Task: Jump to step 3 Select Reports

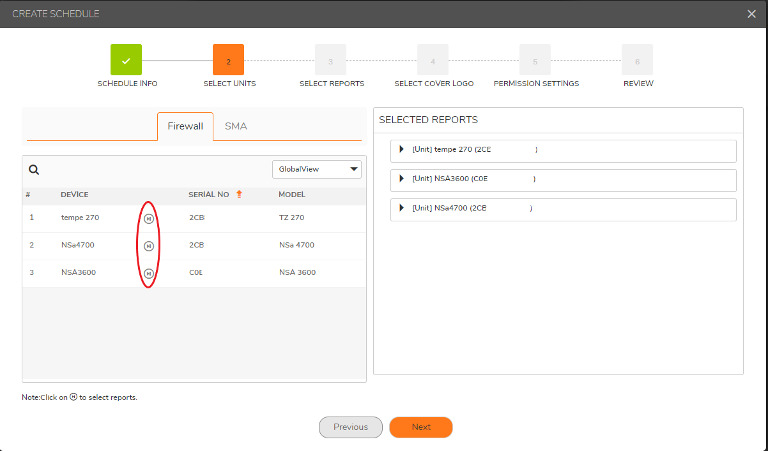Action: [x=330, y=60]
